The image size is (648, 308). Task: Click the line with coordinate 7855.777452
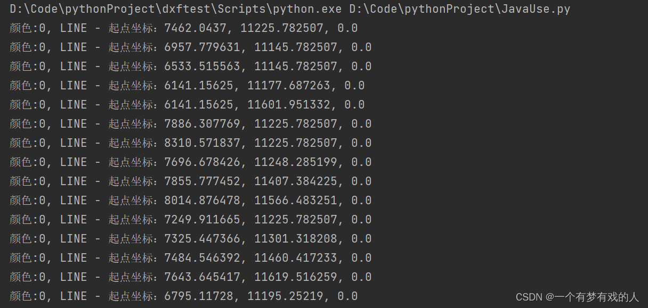point(202,181)
